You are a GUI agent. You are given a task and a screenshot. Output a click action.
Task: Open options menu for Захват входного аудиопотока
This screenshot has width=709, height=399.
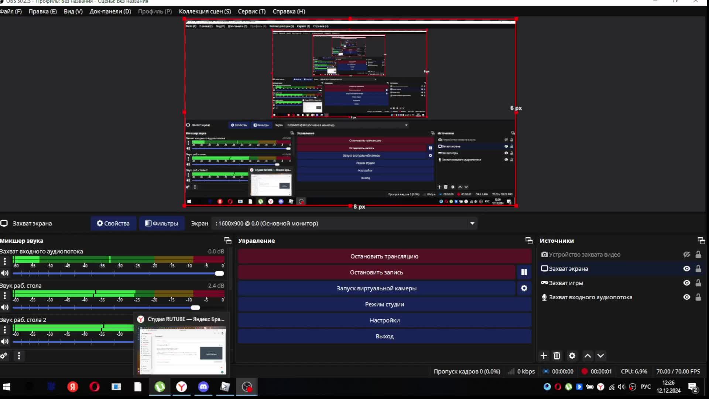5,262
